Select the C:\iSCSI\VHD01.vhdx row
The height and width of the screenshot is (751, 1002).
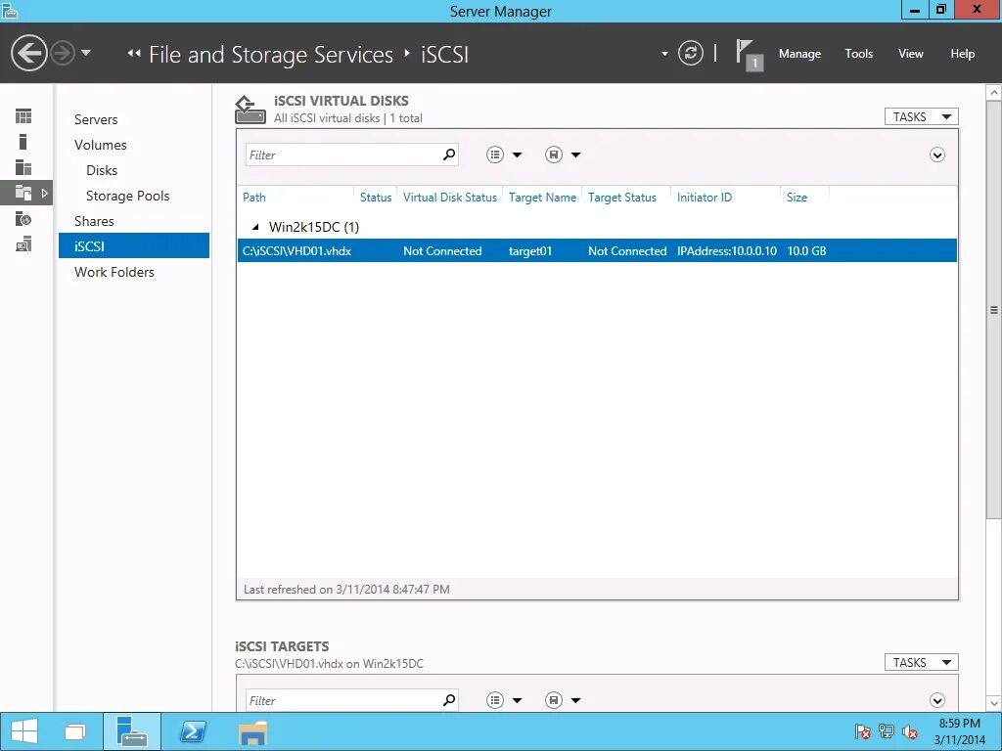click(x=597, y=250)
